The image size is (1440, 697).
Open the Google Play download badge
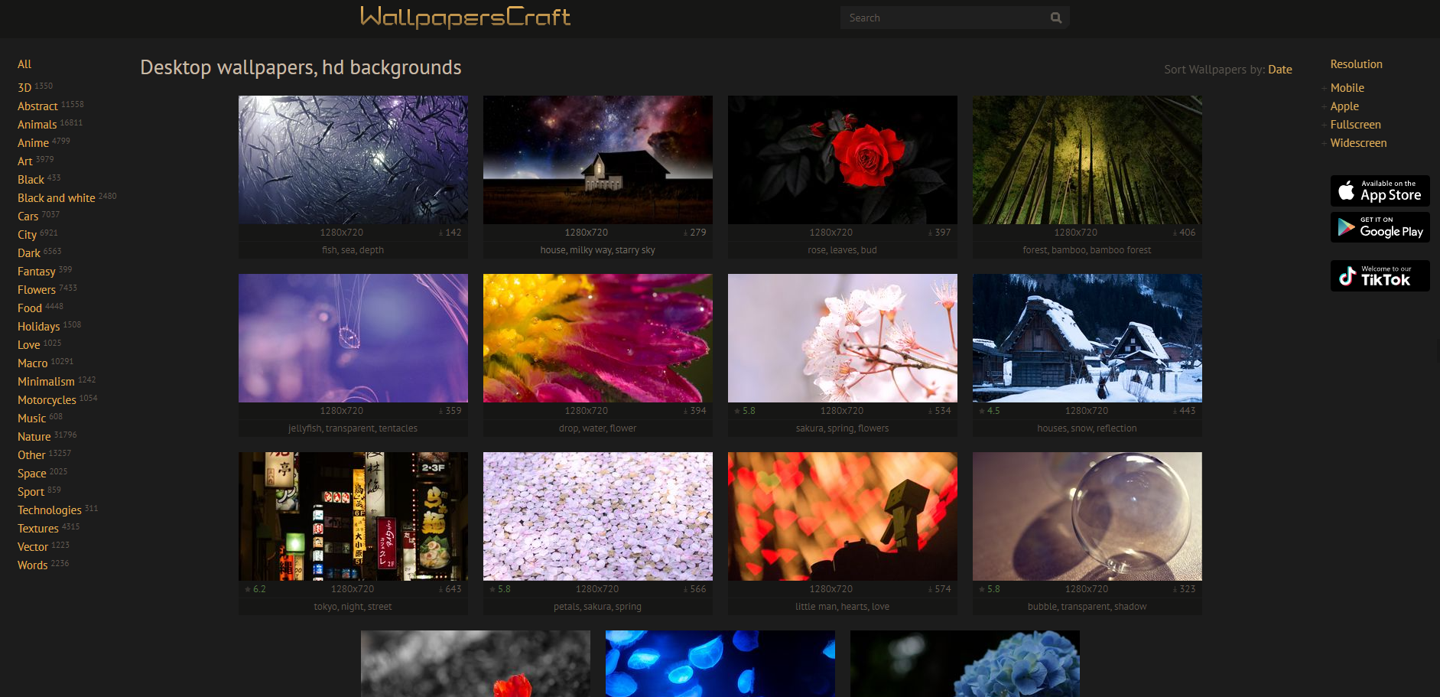click(x=1380, y=227)
